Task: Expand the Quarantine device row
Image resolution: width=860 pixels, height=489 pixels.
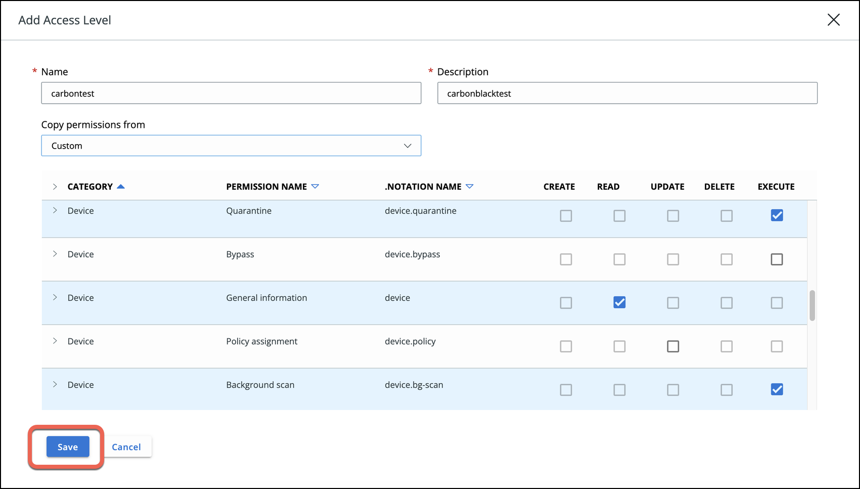Action: tap(55, 210)
